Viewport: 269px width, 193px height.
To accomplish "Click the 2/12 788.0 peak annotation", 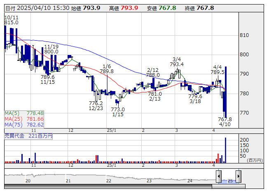I will tap(153, 73).
